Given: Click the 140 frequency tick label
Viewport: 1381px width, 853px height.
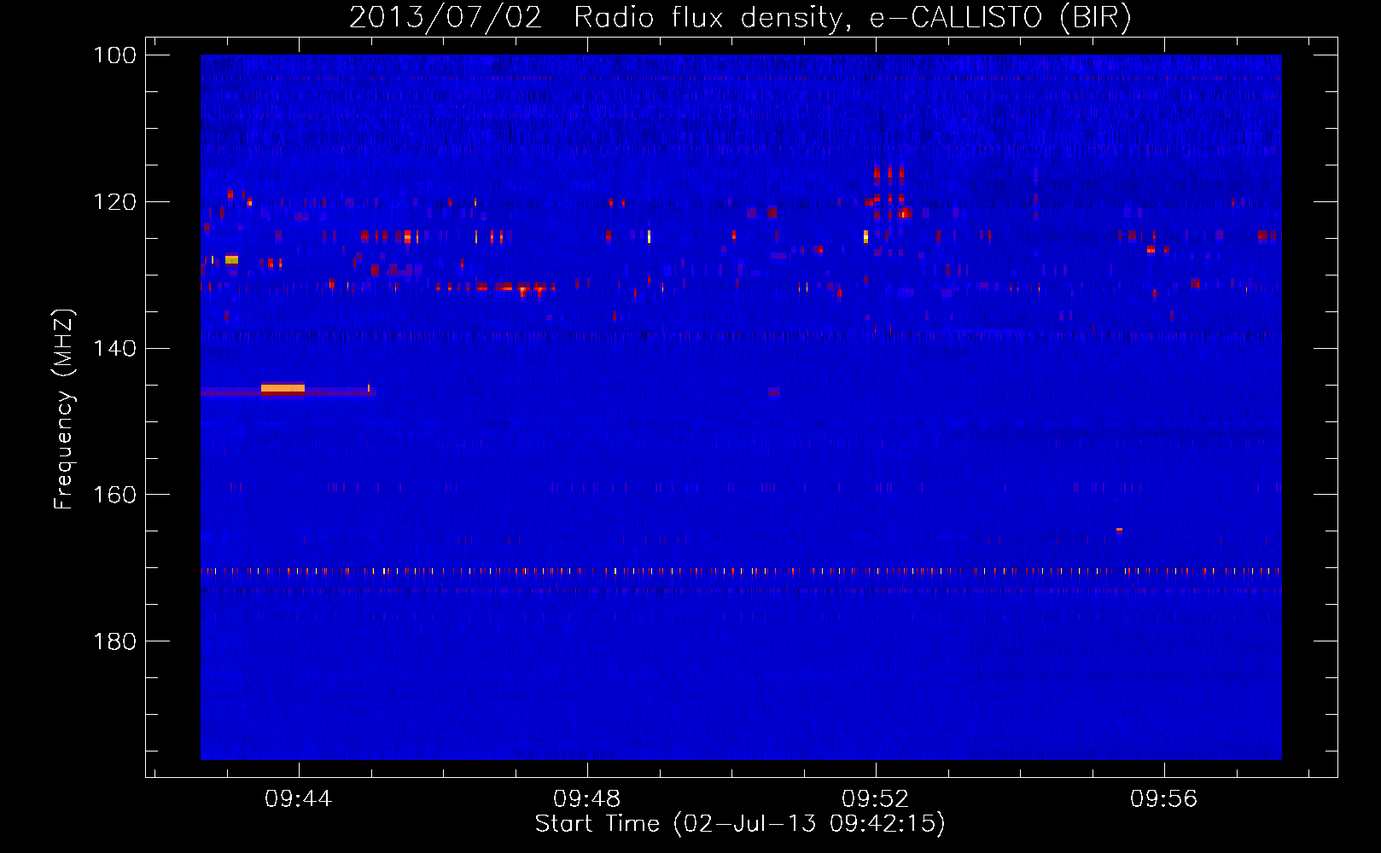Looking at the screenshot, I should tap(115, 349).
